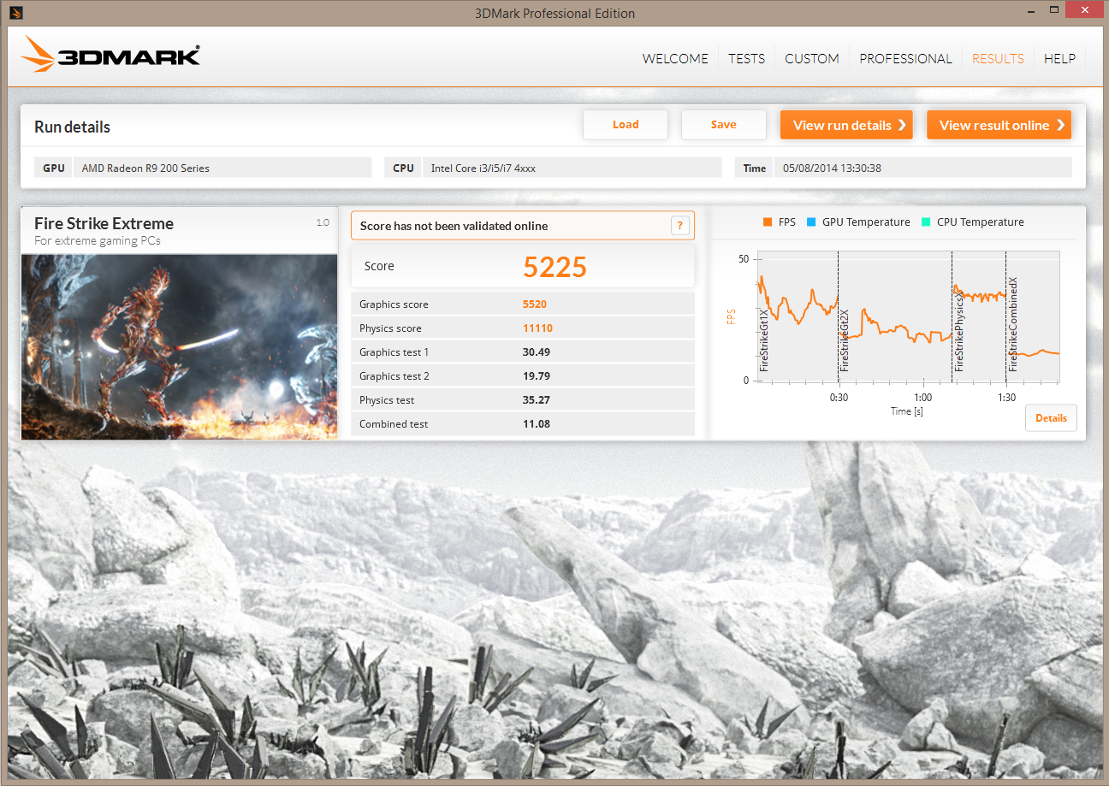Select the RESULTS tab
The height and width of the screenshot is (786, 1109).
click(998, 59)
